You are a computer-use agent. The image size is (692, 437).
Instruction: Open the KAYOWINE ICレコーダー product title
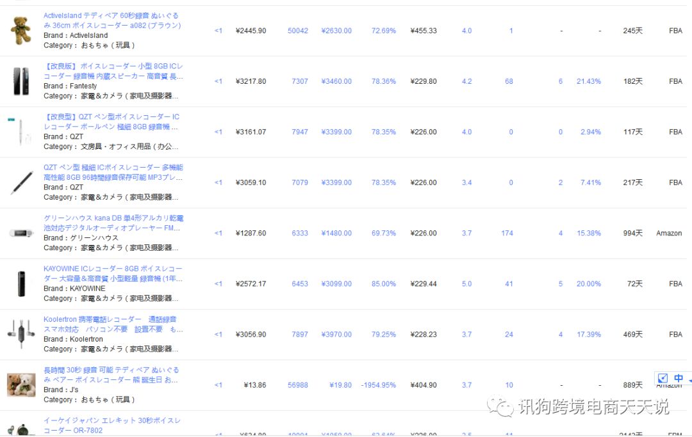(113, 274)
